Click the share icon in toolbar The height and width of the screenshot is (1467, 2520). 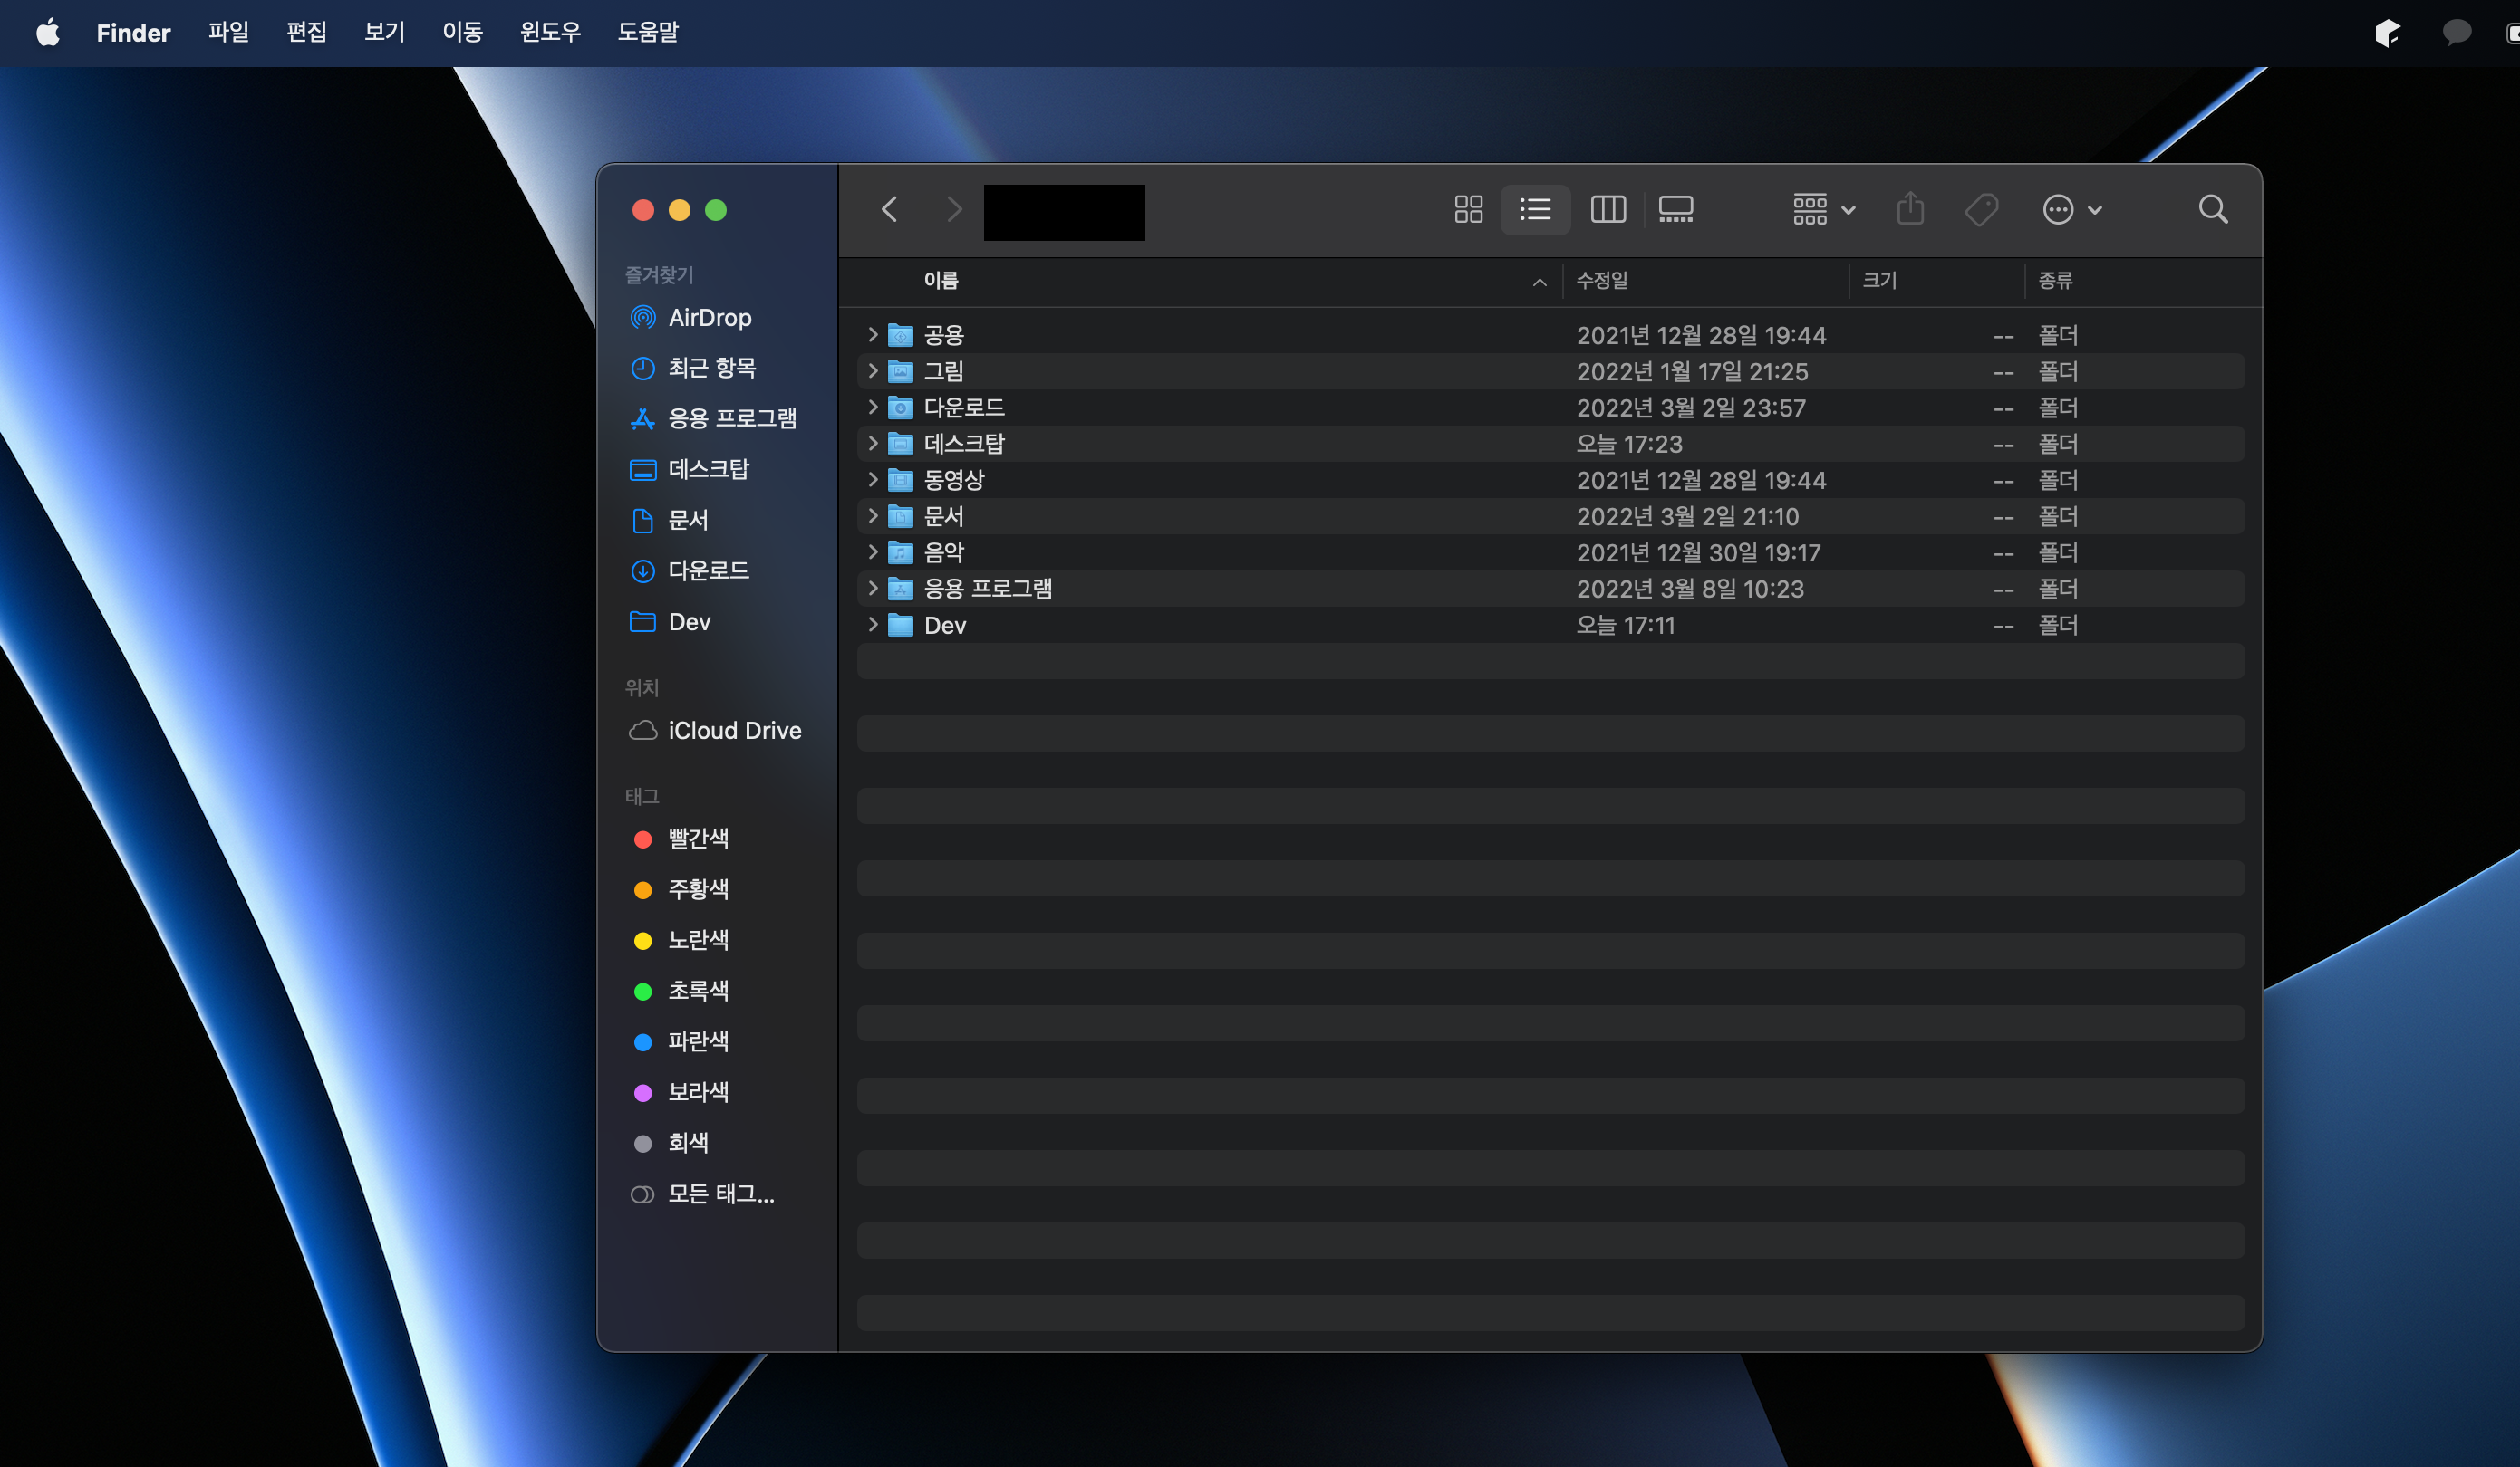point(1910,209)
